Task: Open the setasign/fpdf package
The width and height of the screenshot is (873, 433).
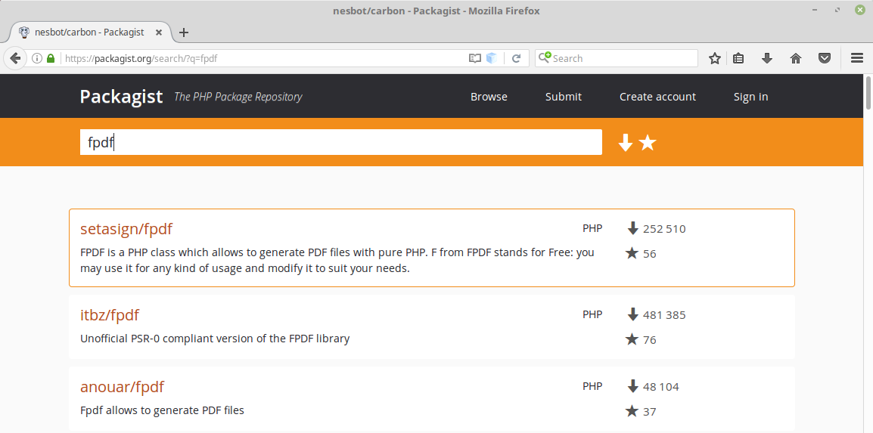Action: pyautogui.click(x=126, y=229)
